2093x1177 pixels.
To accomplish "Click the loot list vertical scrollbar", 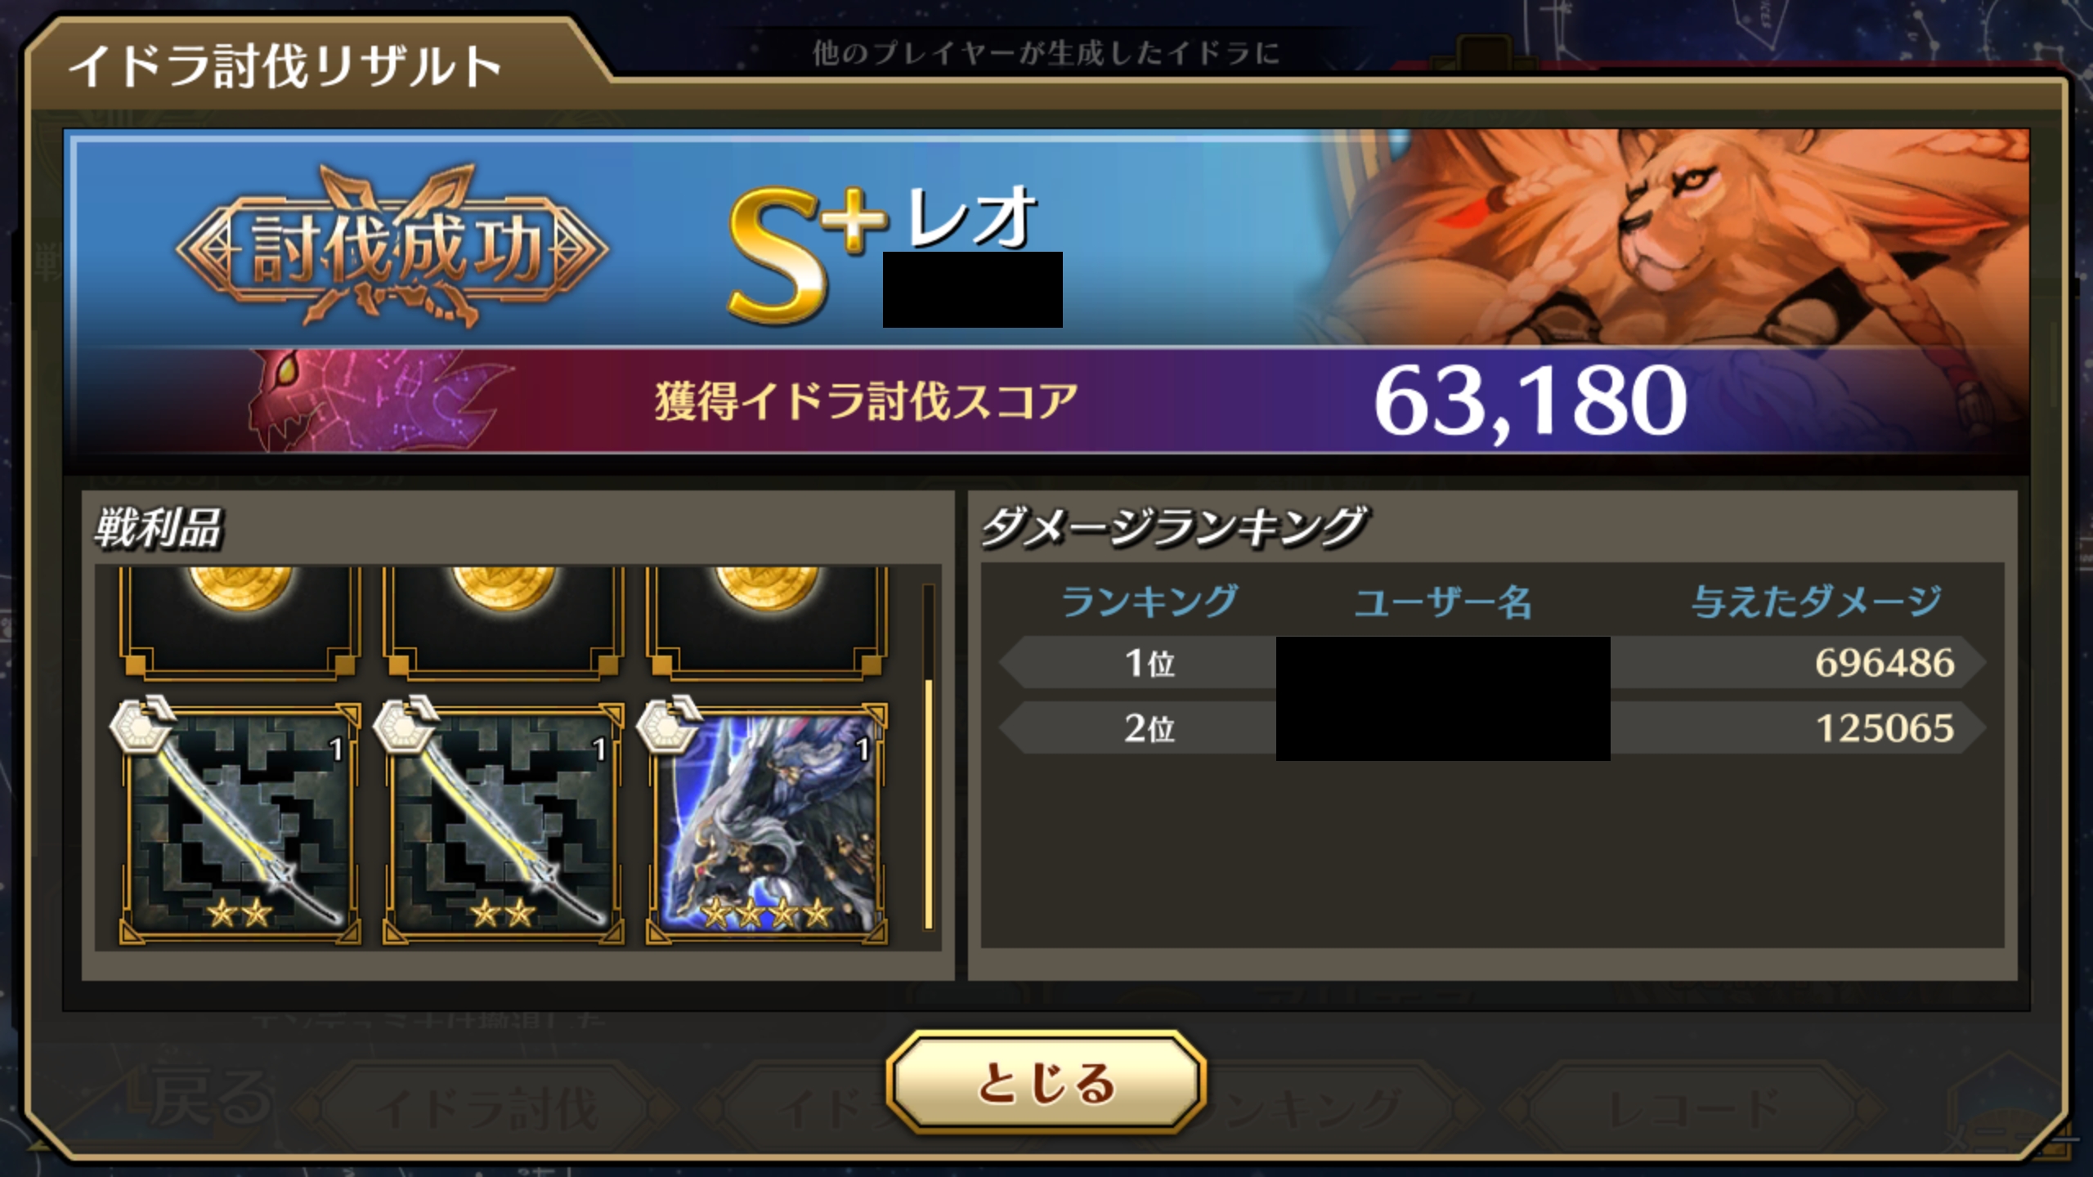I will click(x=928, y=757).
